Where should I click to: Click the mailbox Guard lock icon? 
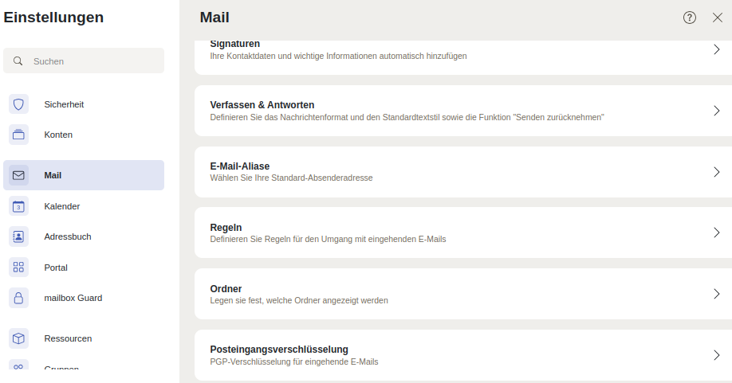[x=18, y=298]
